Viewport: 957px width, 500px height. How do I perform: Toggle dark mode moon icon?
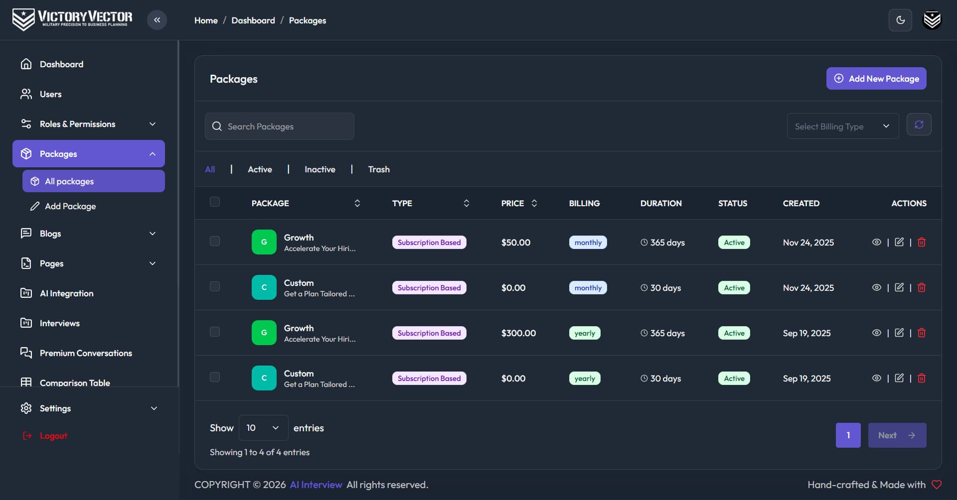(x=900, y=20)
